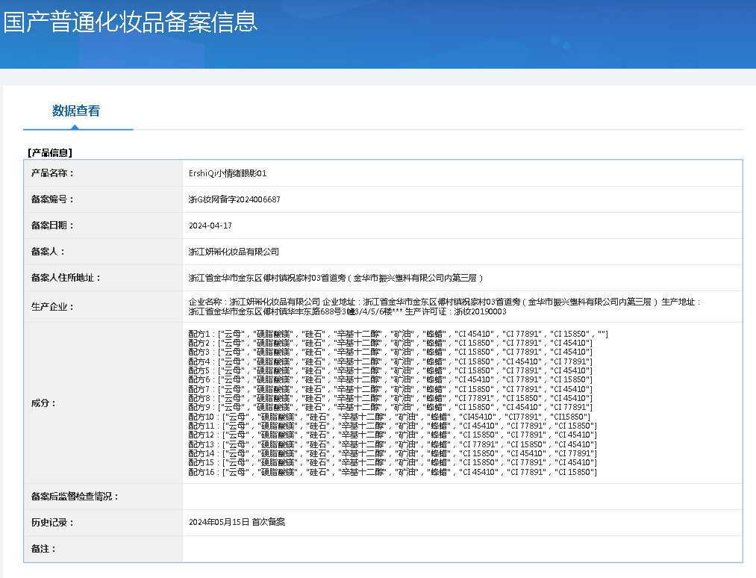756x578 pixels.
Task: Click the blue triangle tab indicator
Action: tap(75, 127)
